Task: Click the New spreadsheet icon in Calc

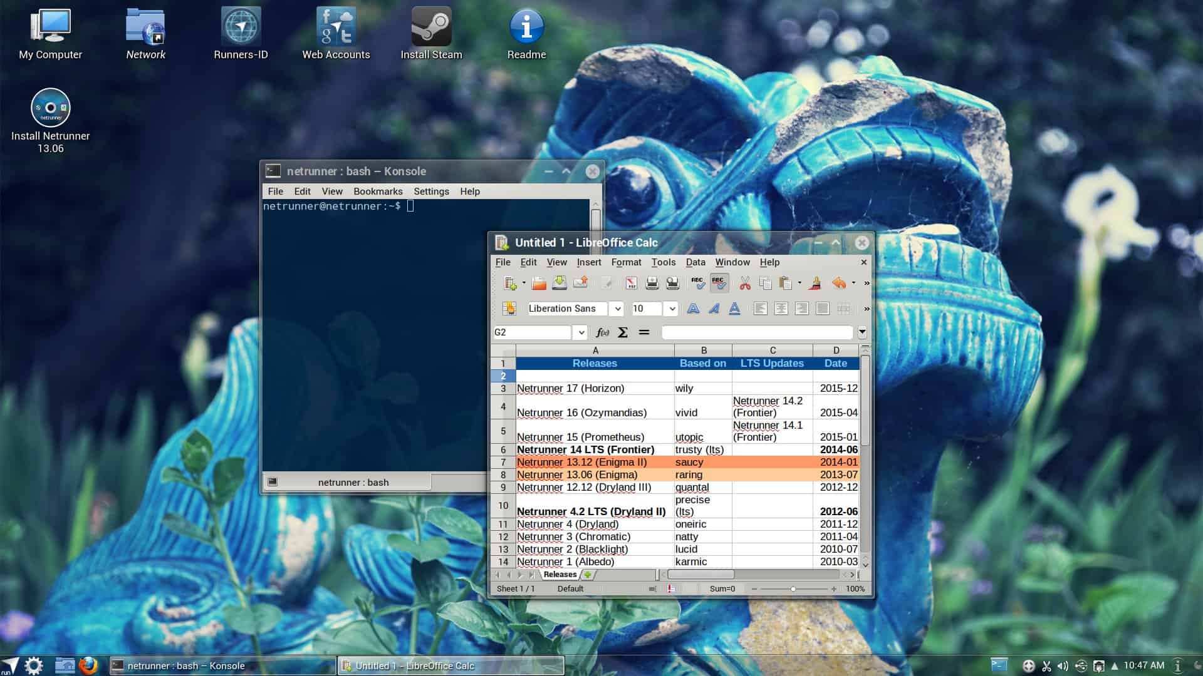Action: (x=510, y=284)
